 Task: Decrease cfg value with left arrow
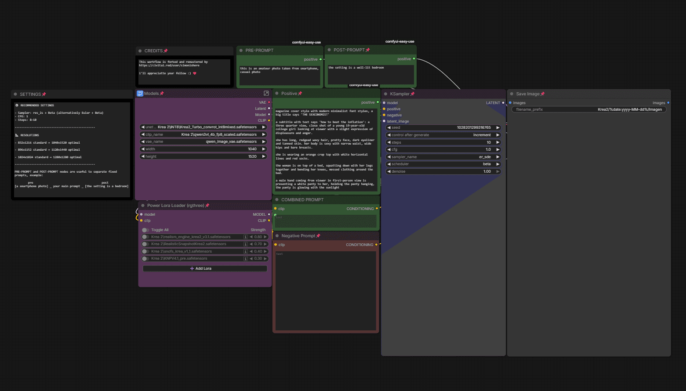pos(389,149)
